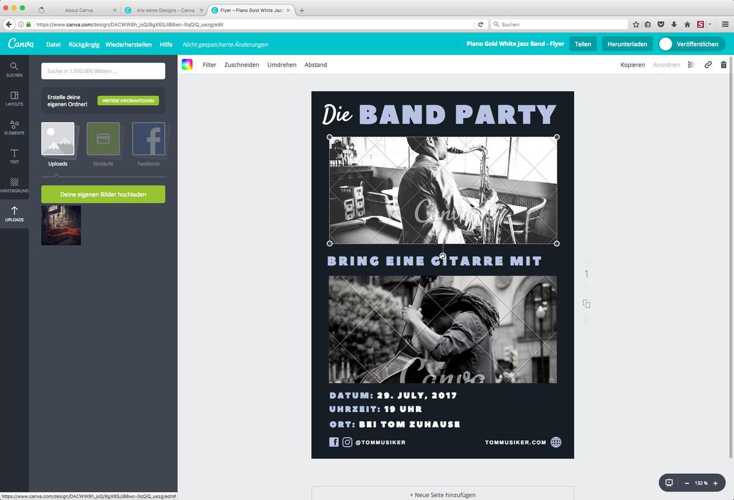The image size is (734, 500).
Task: Click the transparency checkerboard icon
Action: 691,64
